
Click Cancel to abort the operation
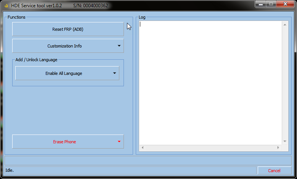point(274,171)
